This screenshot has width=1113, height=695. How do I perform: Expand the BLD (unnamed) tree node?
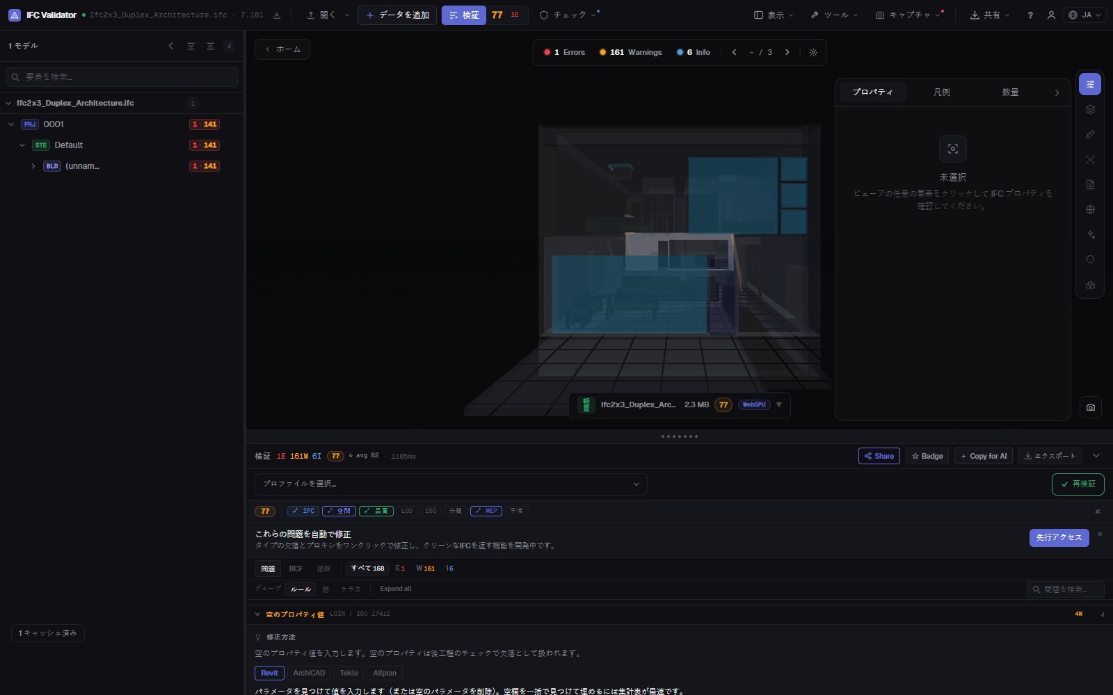tap(33, 166)
